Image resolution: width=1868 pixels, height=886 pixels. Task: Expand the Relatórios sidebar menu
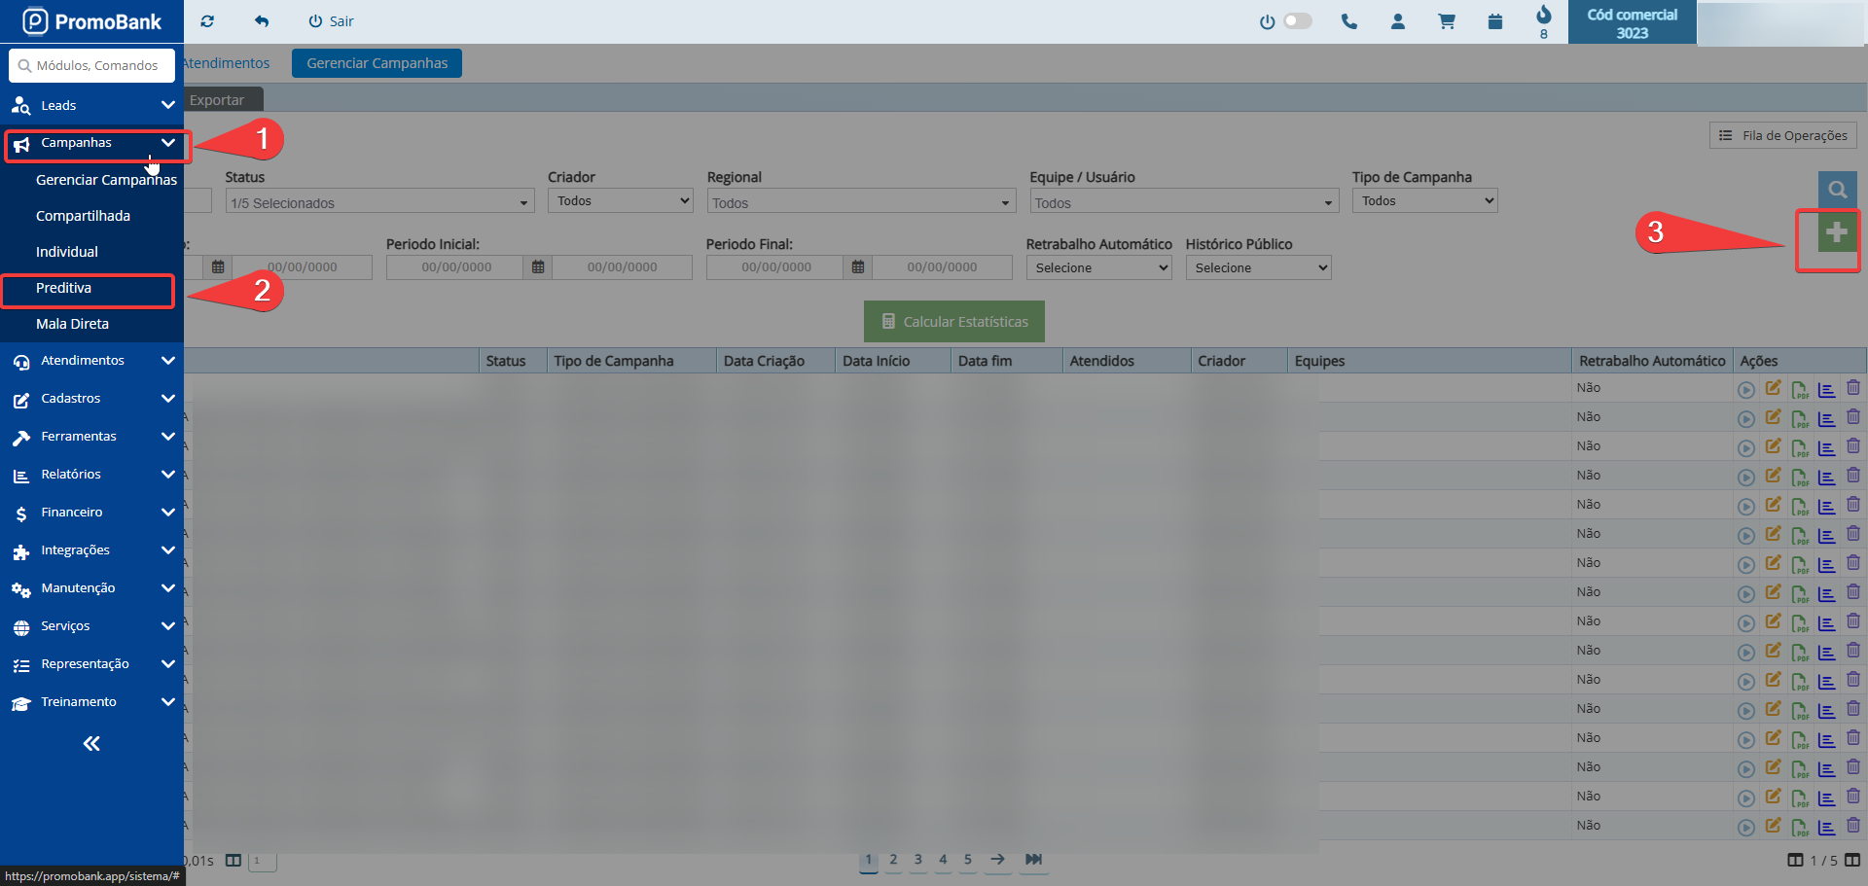[91, 475]
